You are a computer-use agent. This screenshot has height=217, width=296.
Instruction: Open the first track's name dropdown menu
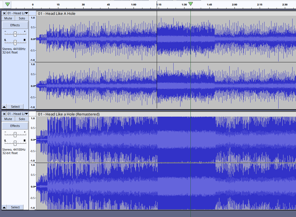(x=18, y=13)
